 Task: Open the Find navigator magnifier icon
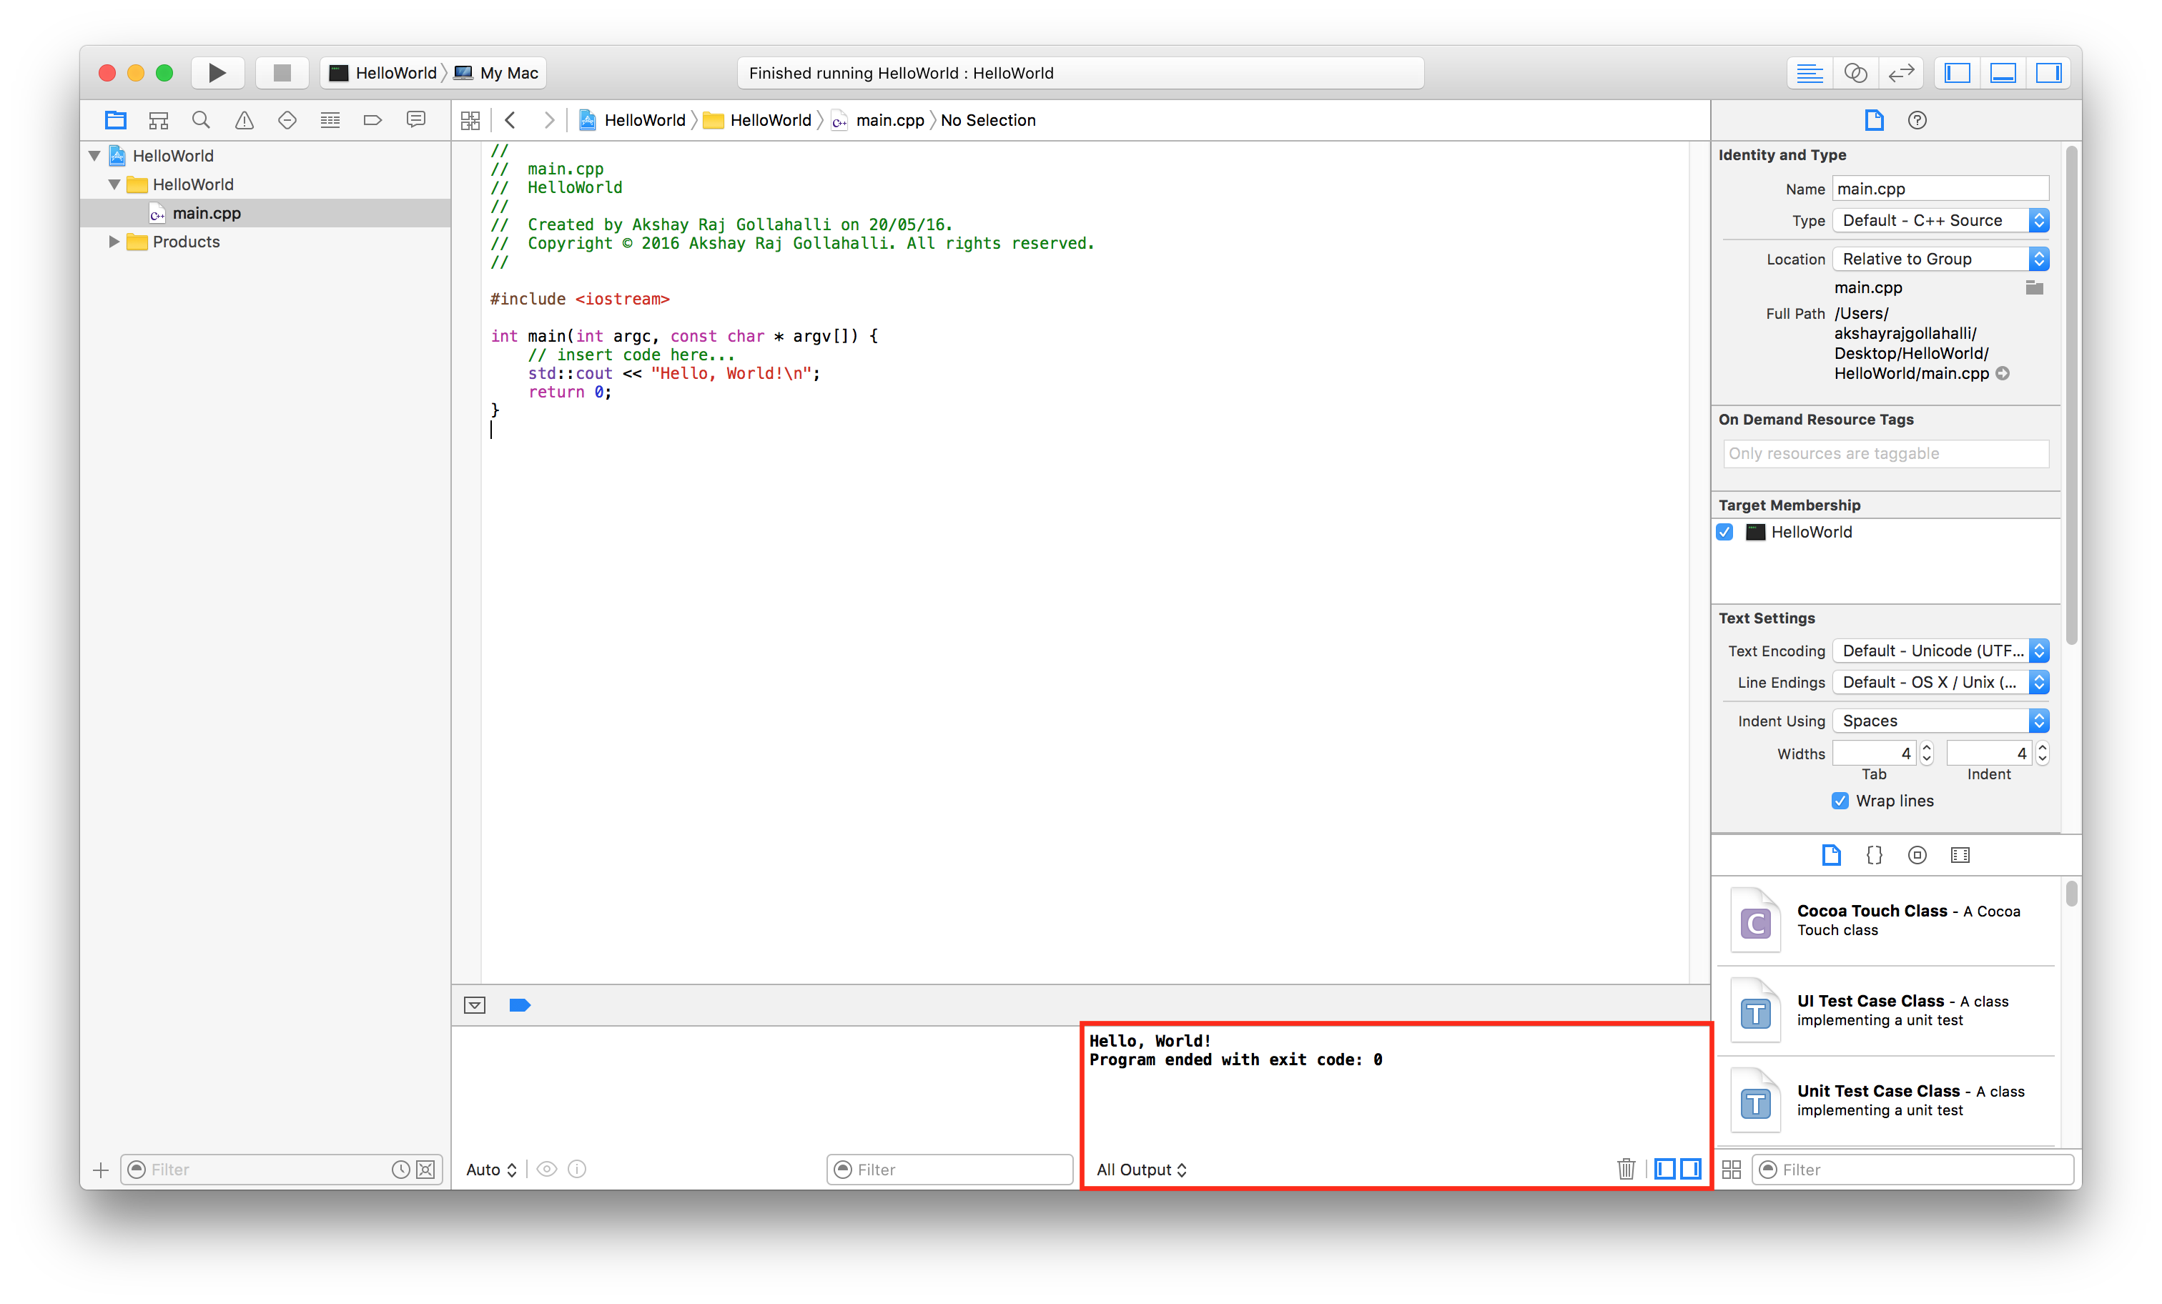point(201,120)
